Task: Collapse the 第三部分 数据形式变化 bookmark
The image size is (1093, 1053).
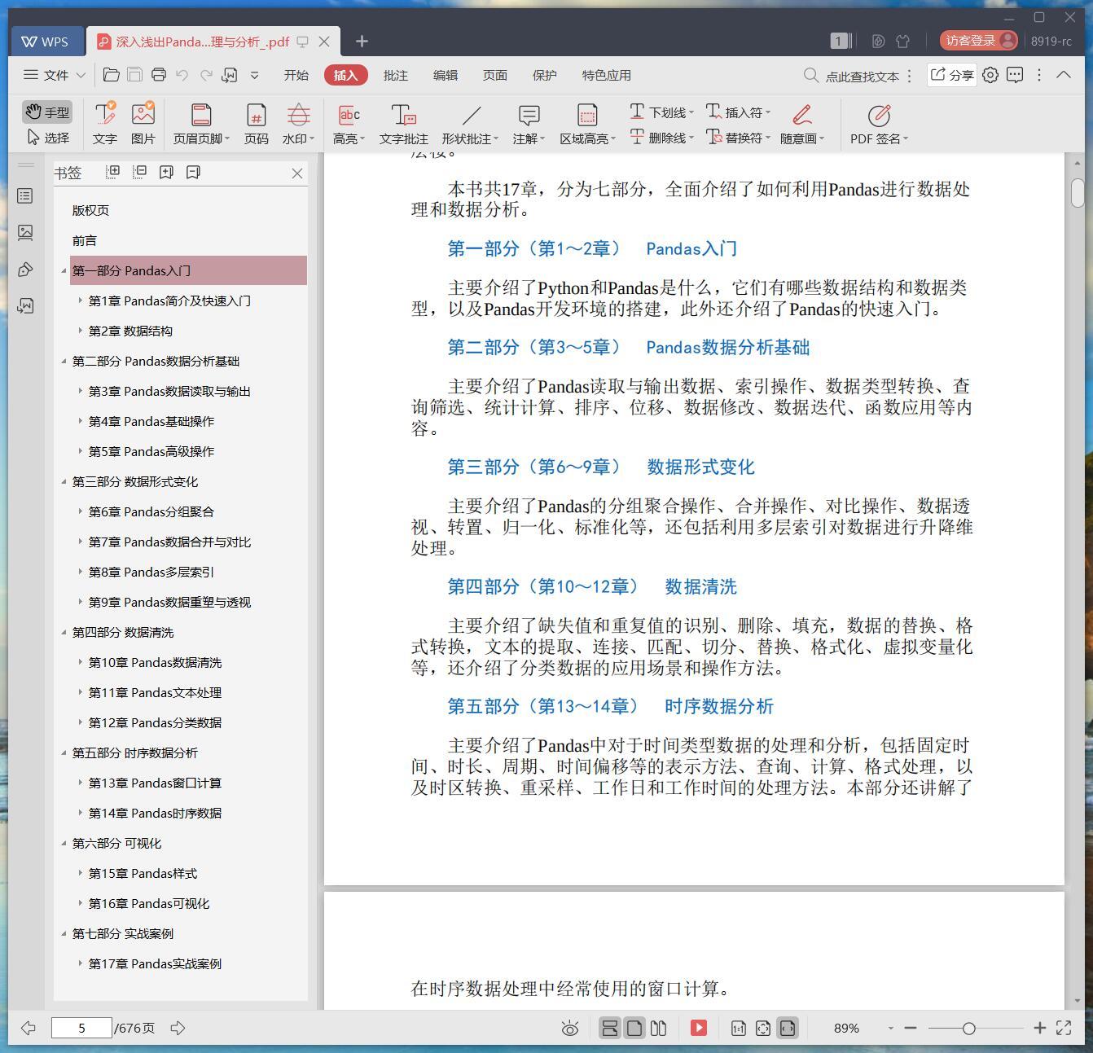Action: click(x=64, y=481)
